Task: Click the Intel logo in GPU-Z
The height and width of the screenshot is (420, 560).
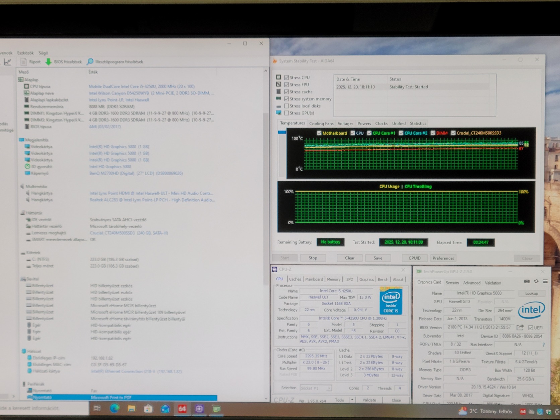Action: tap(531, 310)
